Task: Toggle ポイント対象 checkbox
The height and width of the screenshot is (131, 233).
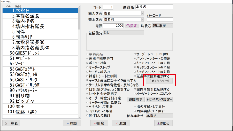Action: pos(87,63)
